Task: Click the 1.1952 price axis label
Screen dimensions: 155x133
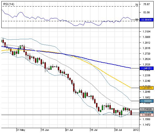Action: (x=147, y=98)
